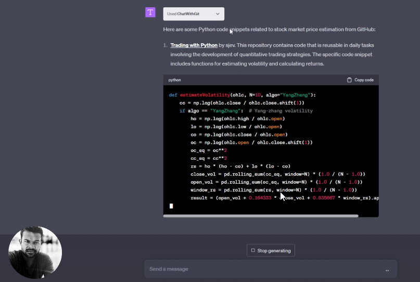Click the code block horizontal scrollbar

(260, 215)
